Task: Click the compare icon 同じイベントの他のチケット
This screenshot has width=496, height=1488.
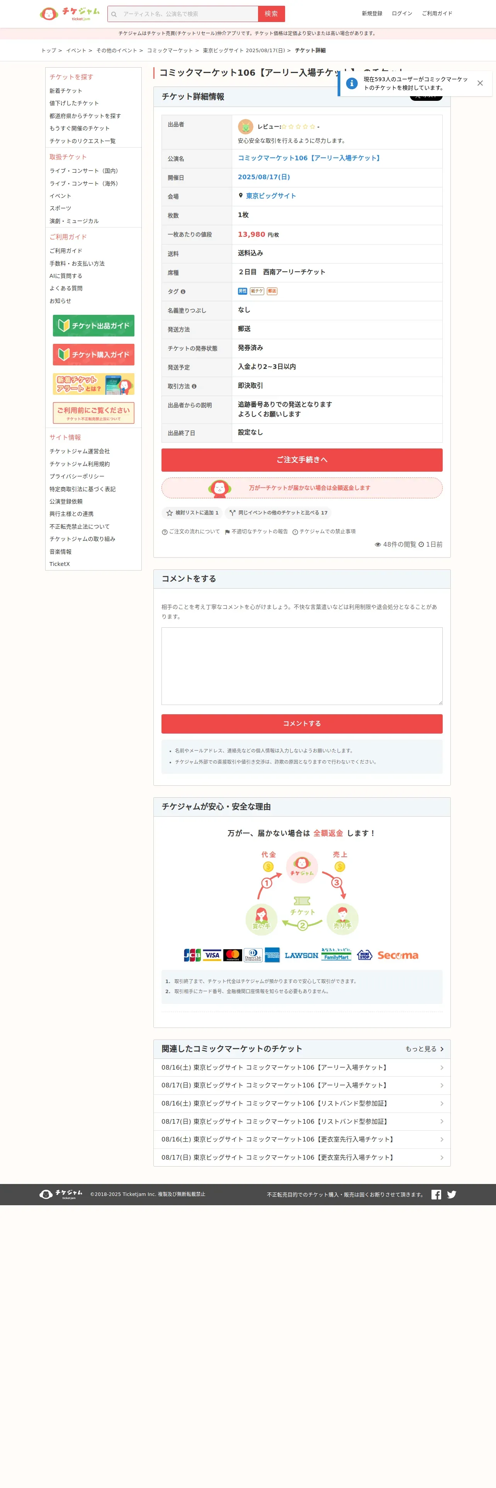Action: click(232, 513)
